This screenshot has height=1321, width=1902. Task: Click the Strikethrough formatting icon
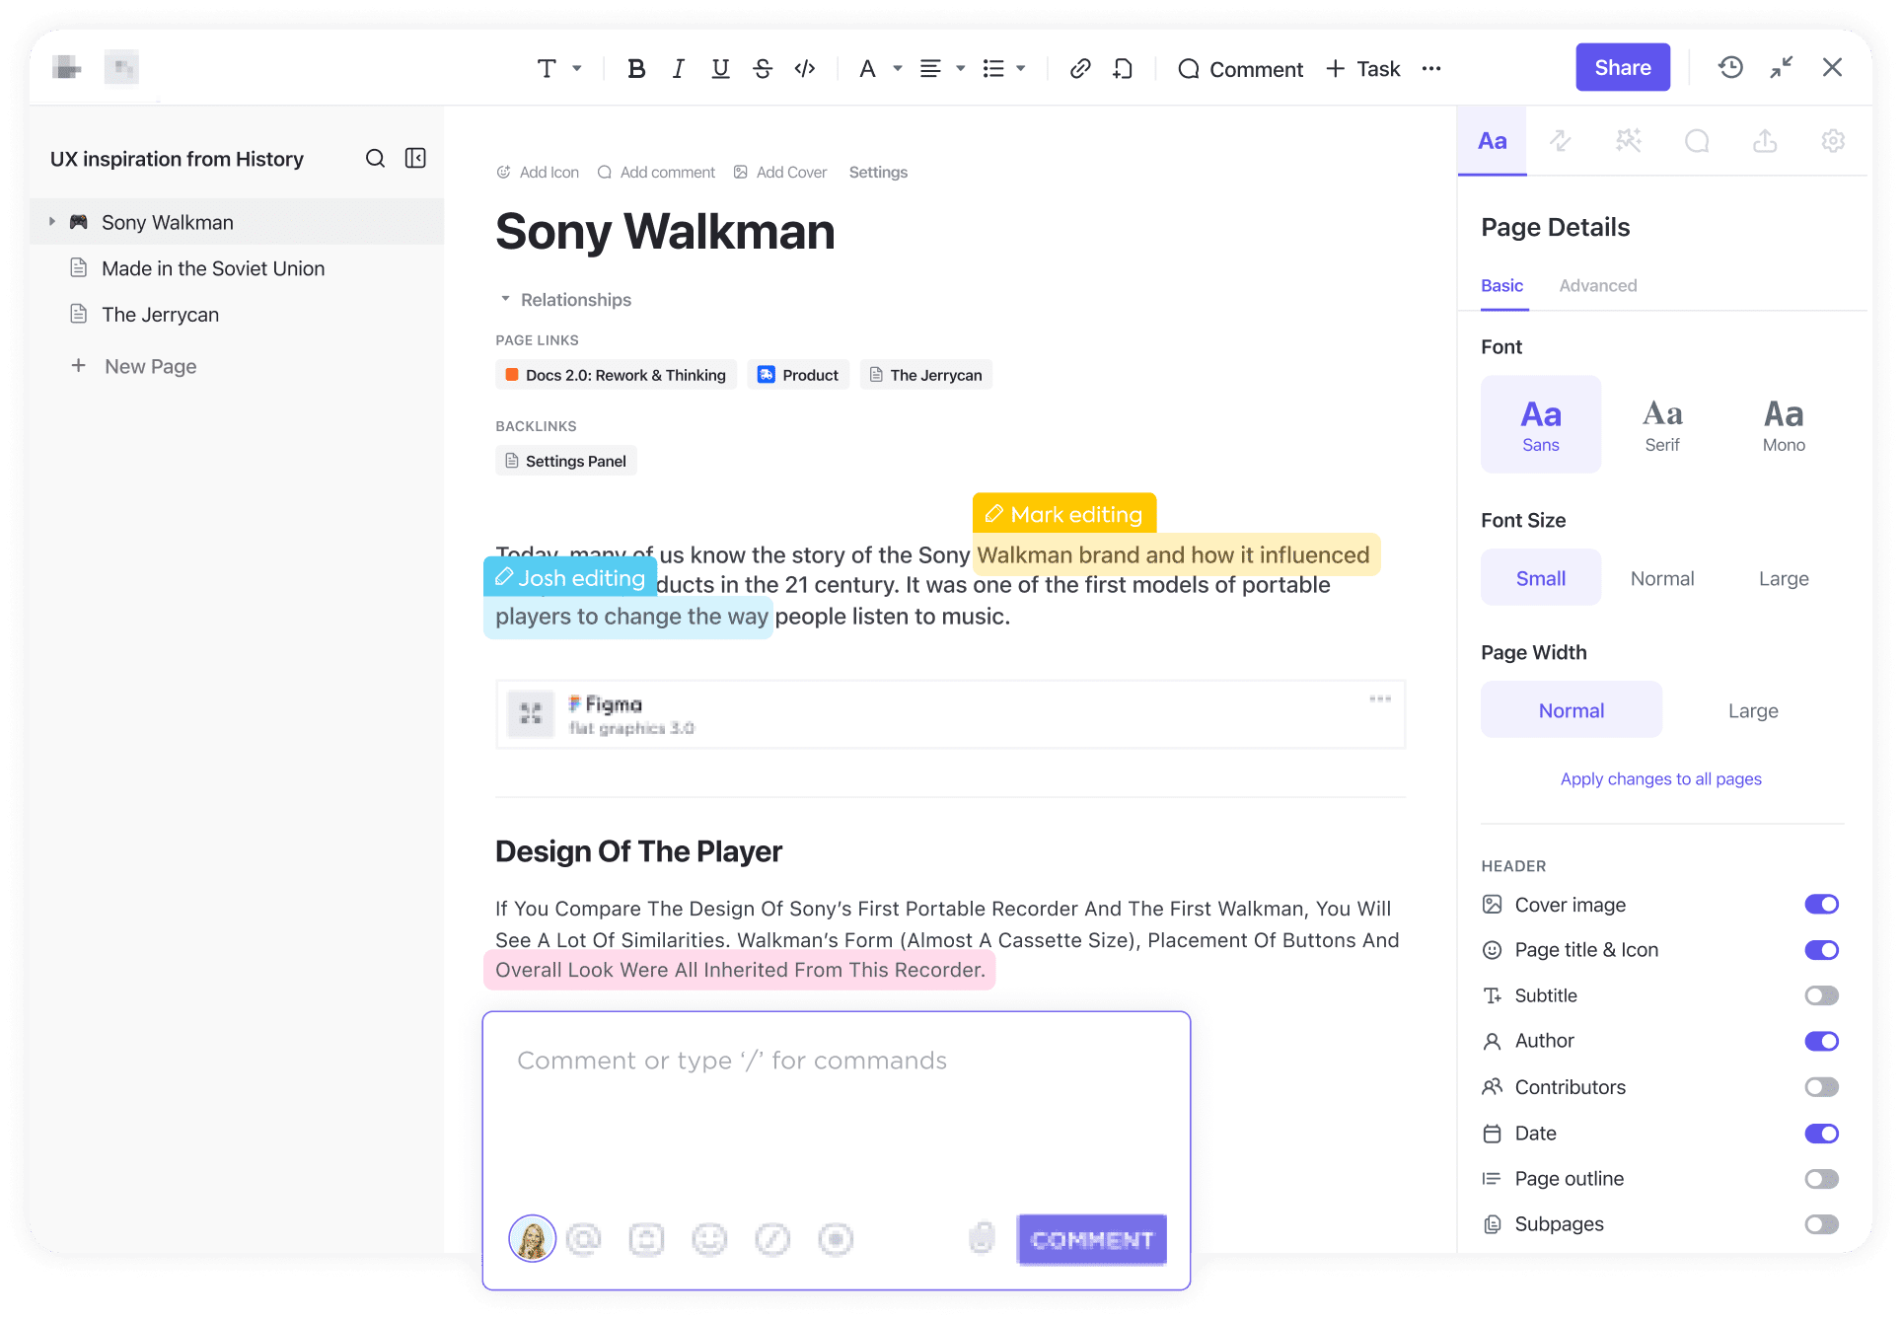click(762, 69)
